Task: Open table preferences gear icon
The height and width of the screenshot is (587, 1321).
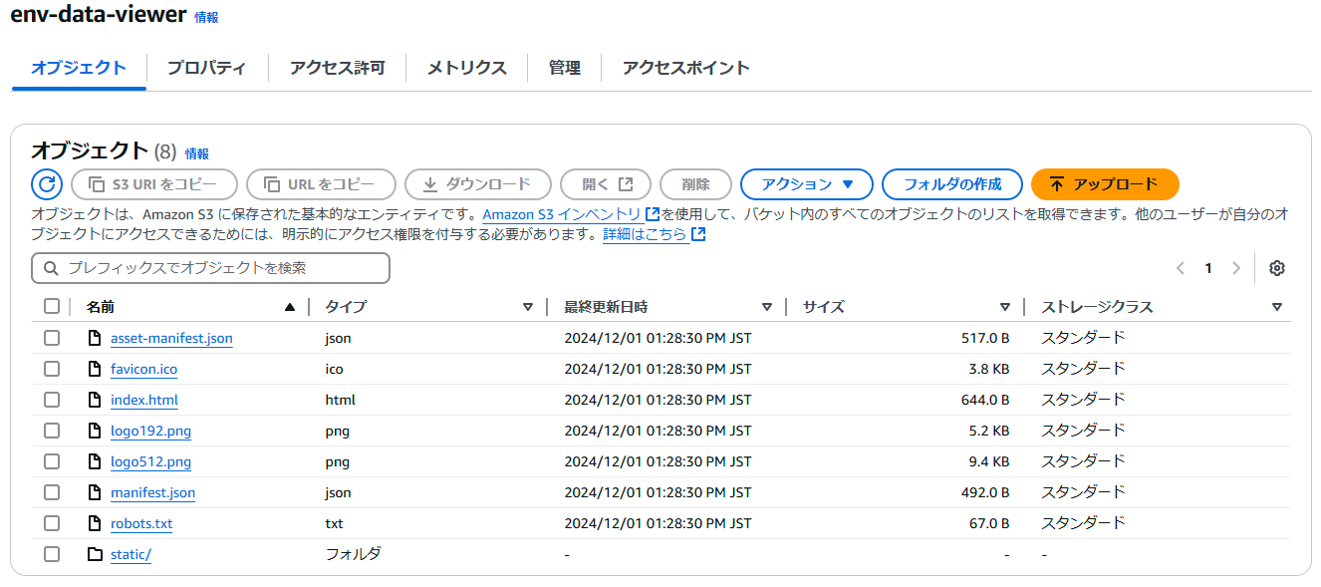Action: 1277,268
